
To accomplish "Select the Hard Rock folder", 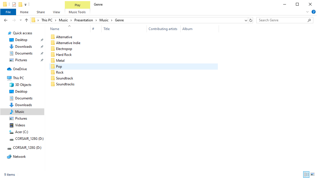I will tap(64, 54).
